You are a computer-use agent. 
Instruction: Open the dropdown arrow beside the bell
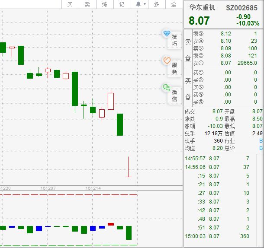pyautogui.click(x=145, y=4)
